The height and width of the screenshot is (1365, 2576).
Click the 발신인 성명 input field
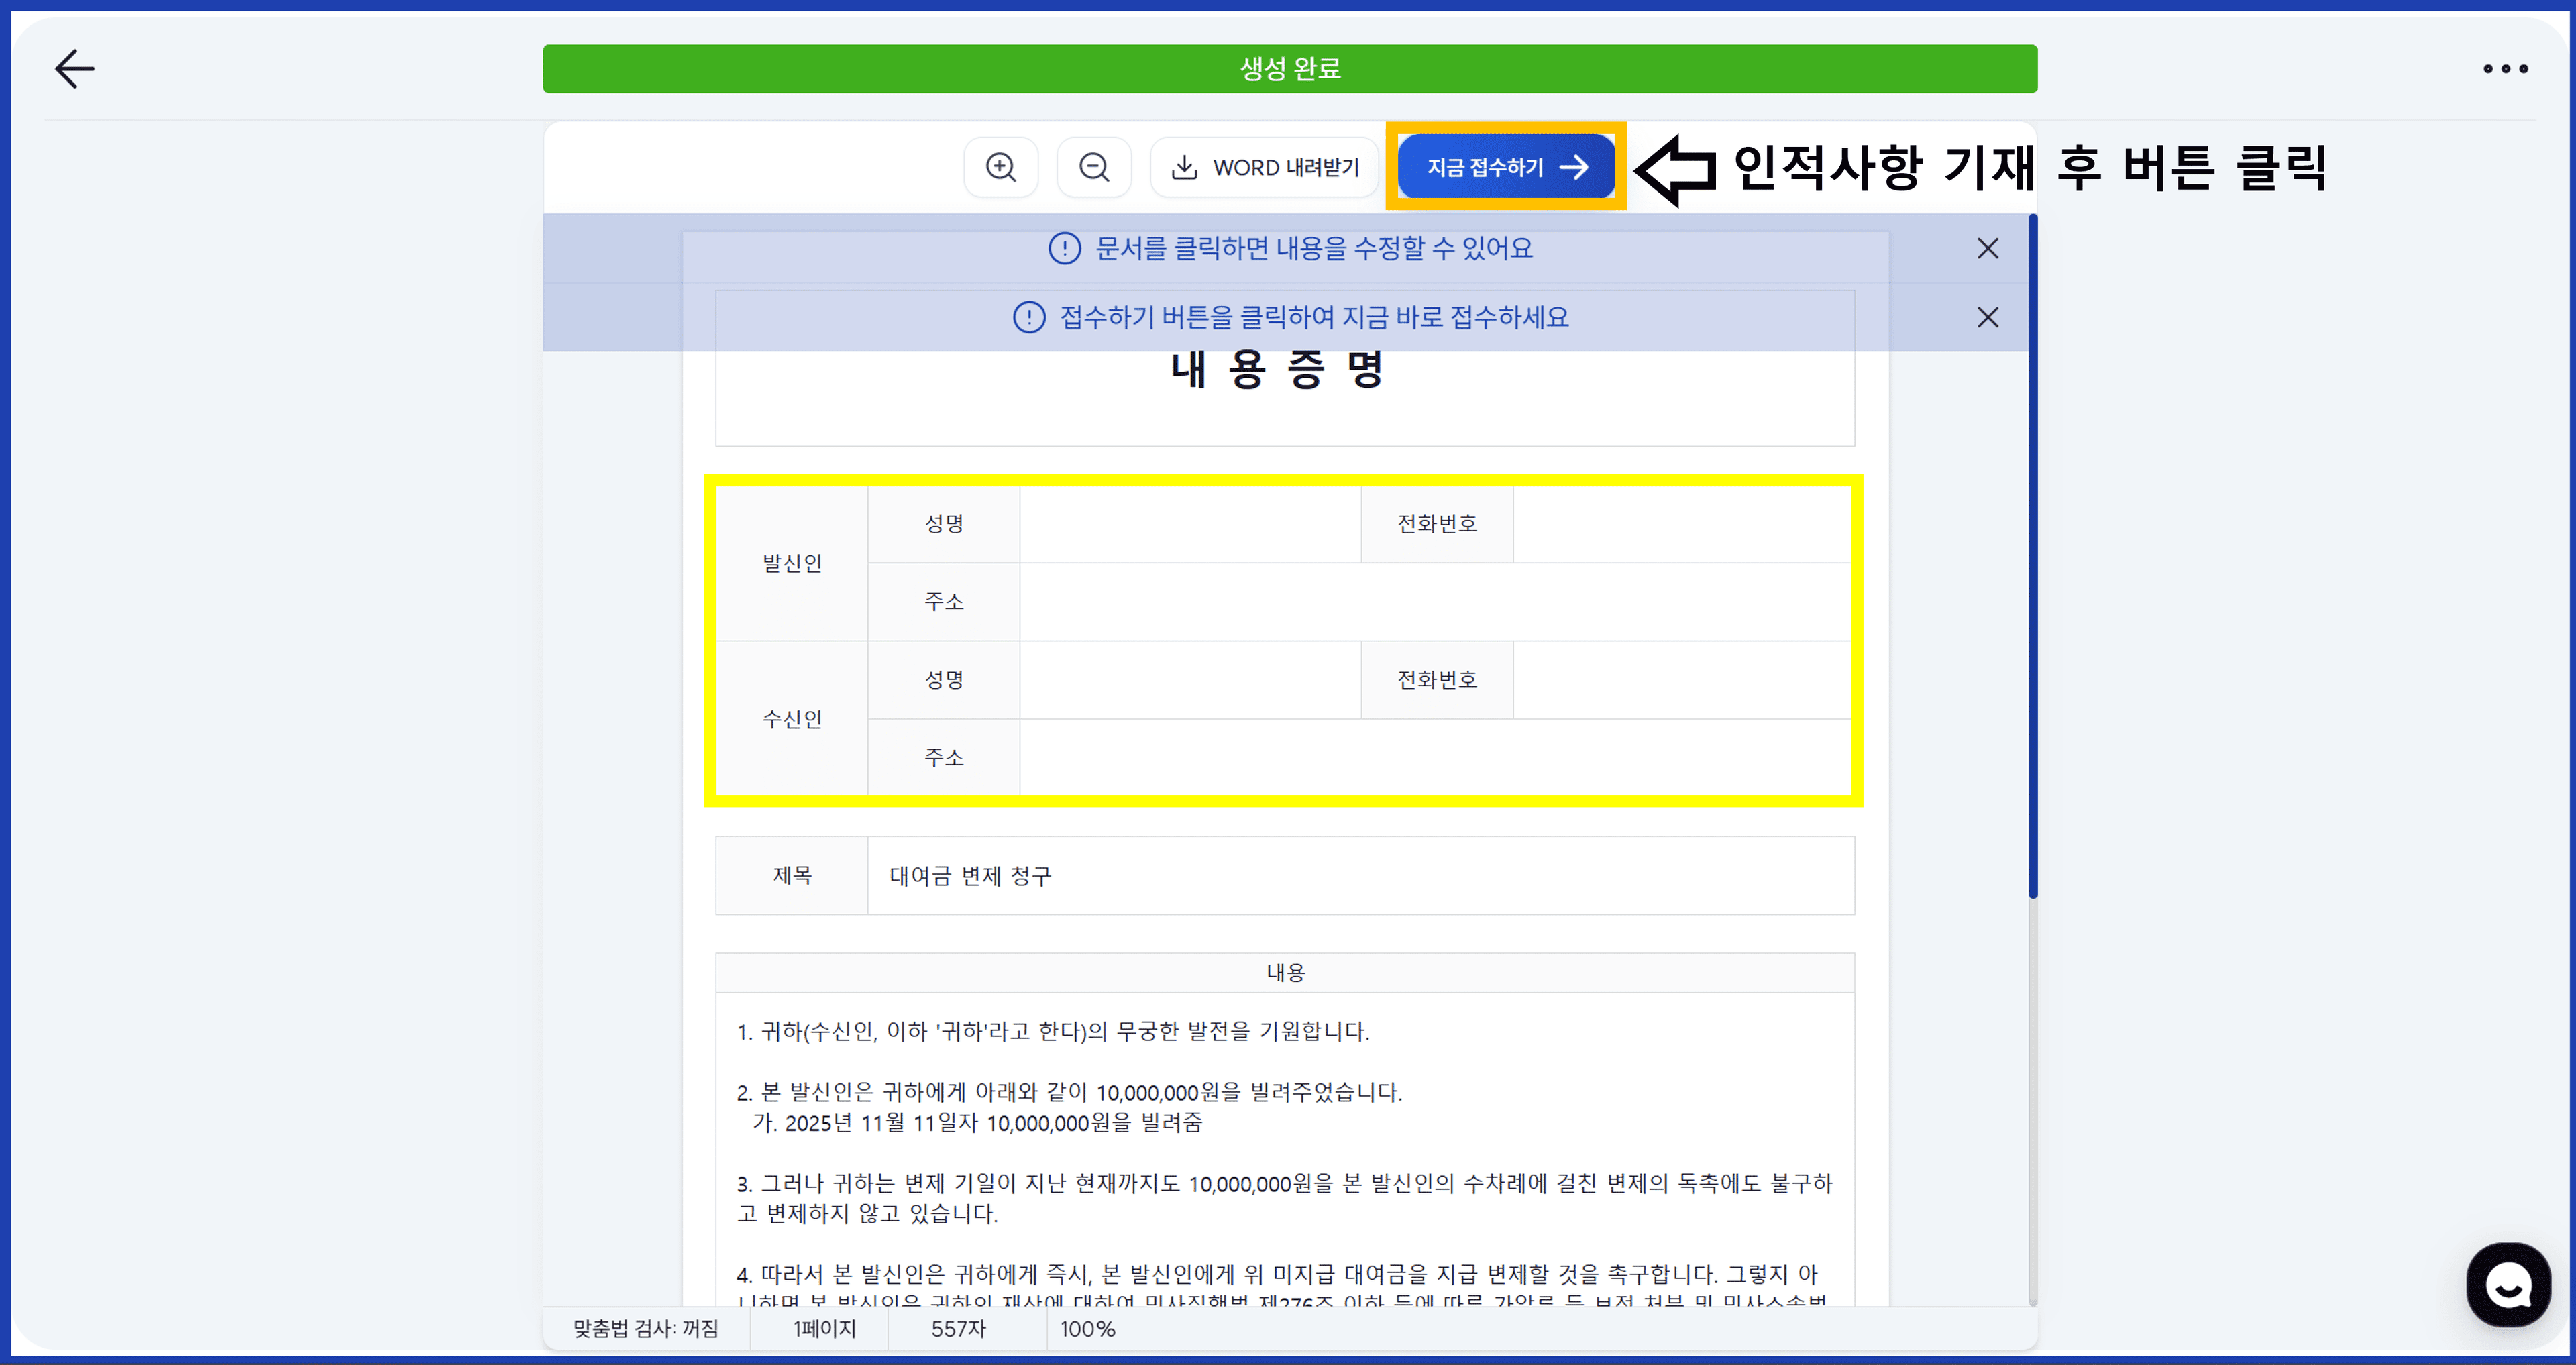click(x=1190, y=523)
